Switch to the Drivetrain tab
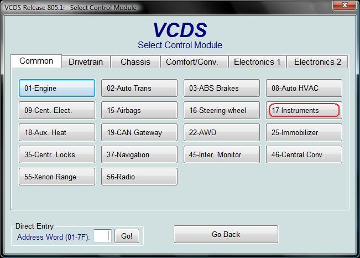This screenshot has width=360, height=258. pos(86,61)
